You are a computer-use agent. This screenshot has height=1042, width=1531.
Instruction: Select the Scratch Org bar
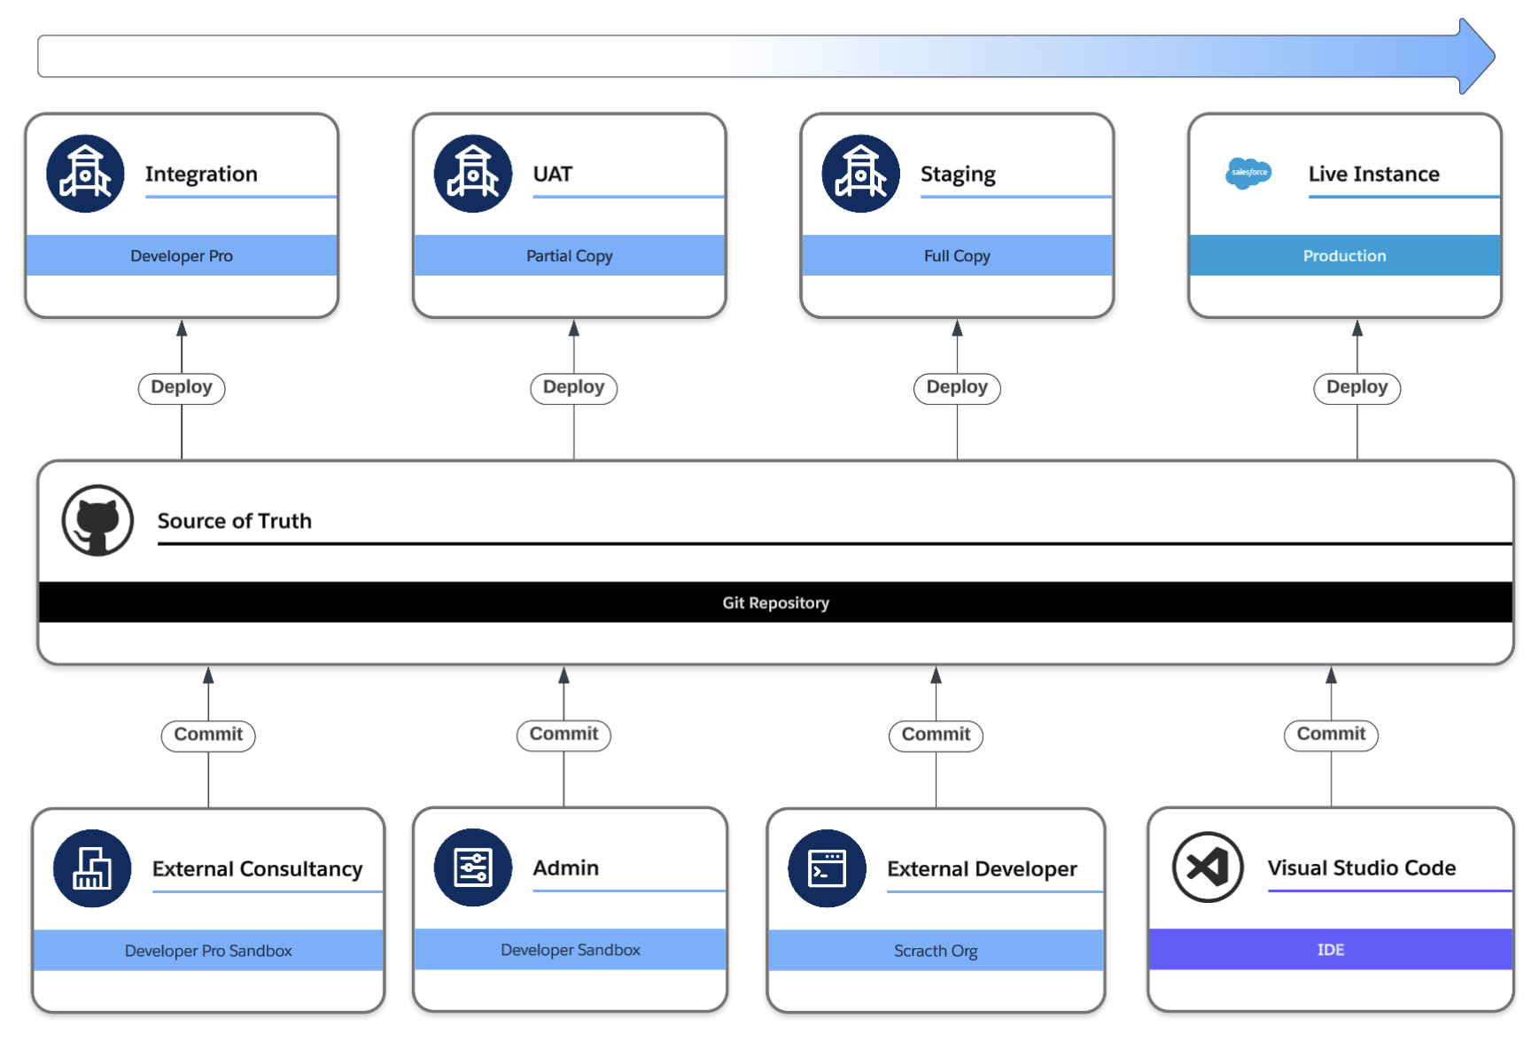click(x=936, y=950)
